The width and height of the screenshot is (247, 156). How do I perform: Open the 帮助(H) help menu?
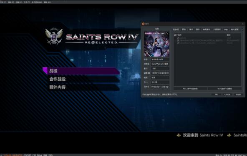point(47,2)
